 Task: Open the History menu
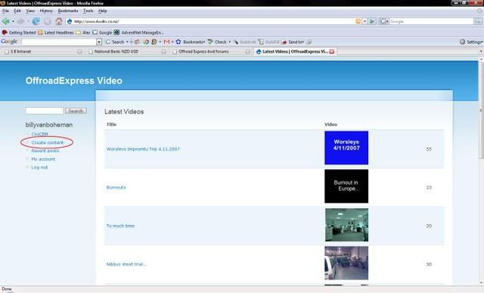point(46,11)
